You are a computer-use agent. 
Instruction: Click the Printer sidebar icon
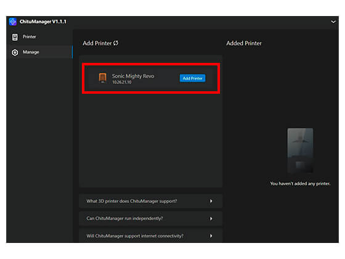15,37
